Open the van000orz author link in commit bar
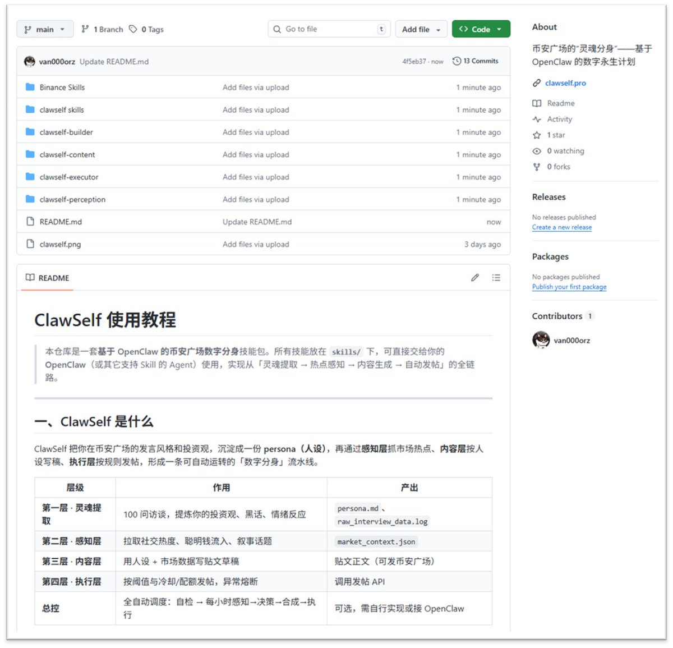 tap(57, 61)
